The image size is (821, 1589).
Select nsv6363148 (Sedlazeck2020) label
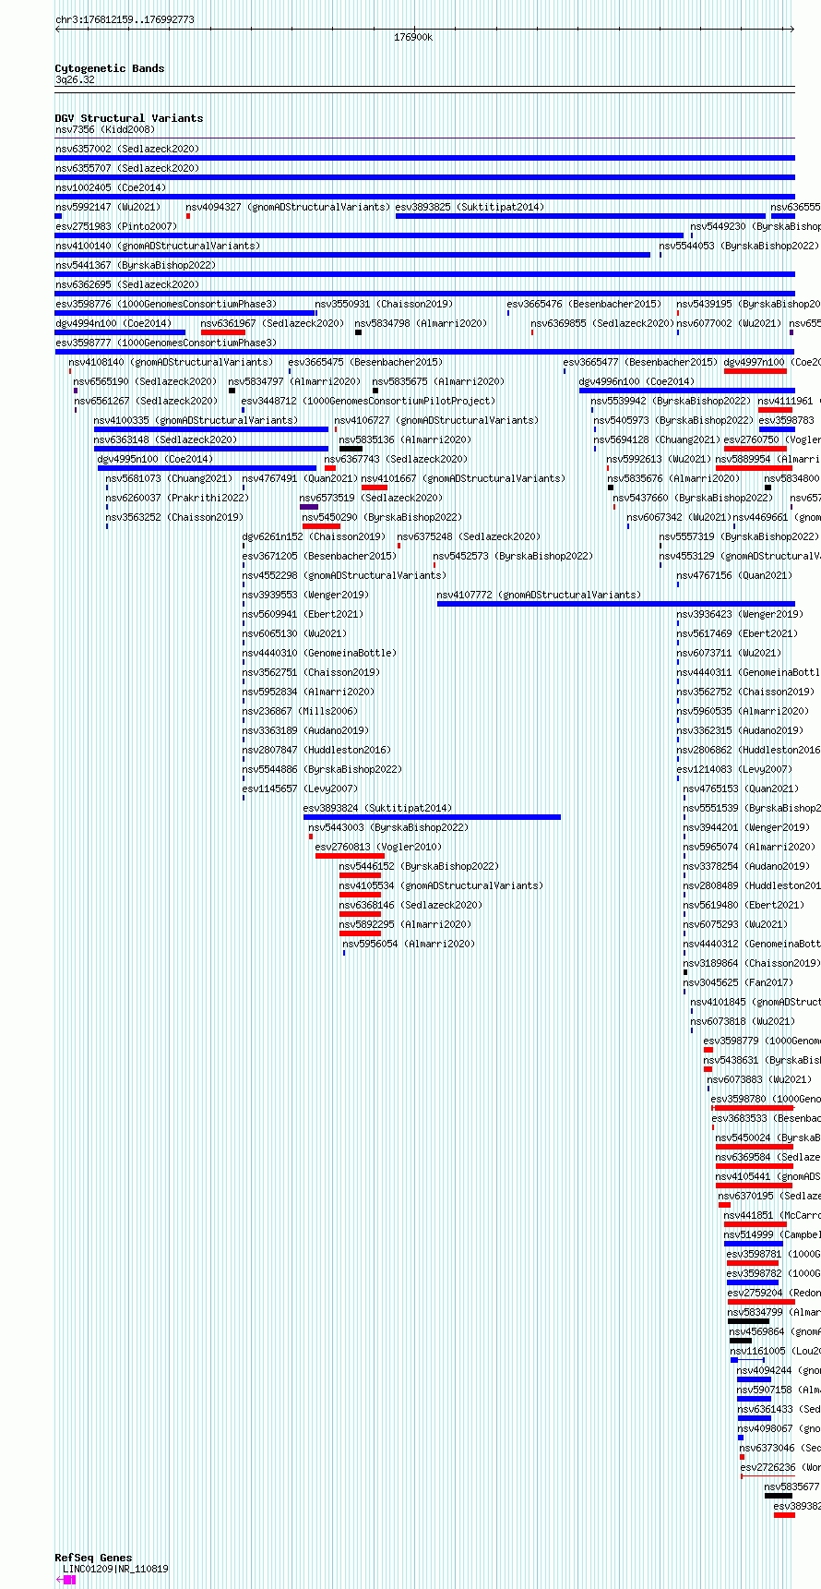(x=165, y=440)
